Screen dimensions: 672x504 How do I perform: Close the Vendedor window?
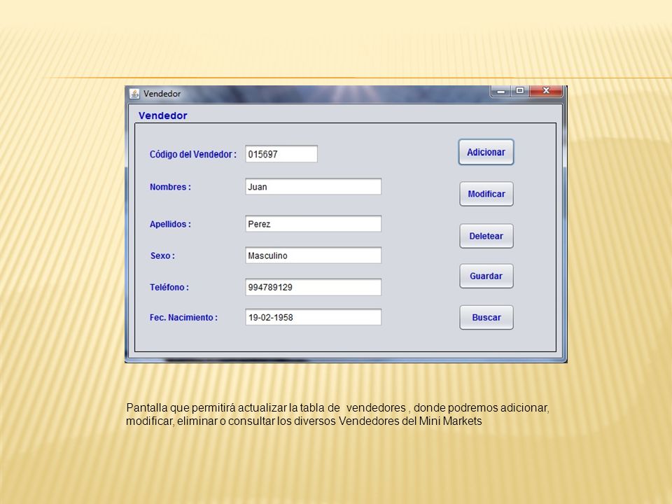[x=546, y=91]
